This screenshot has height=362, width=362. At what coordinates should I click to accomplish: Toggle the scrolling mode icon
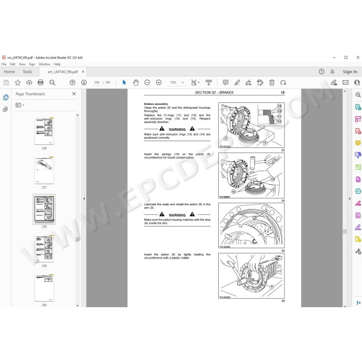click(208, 82)
